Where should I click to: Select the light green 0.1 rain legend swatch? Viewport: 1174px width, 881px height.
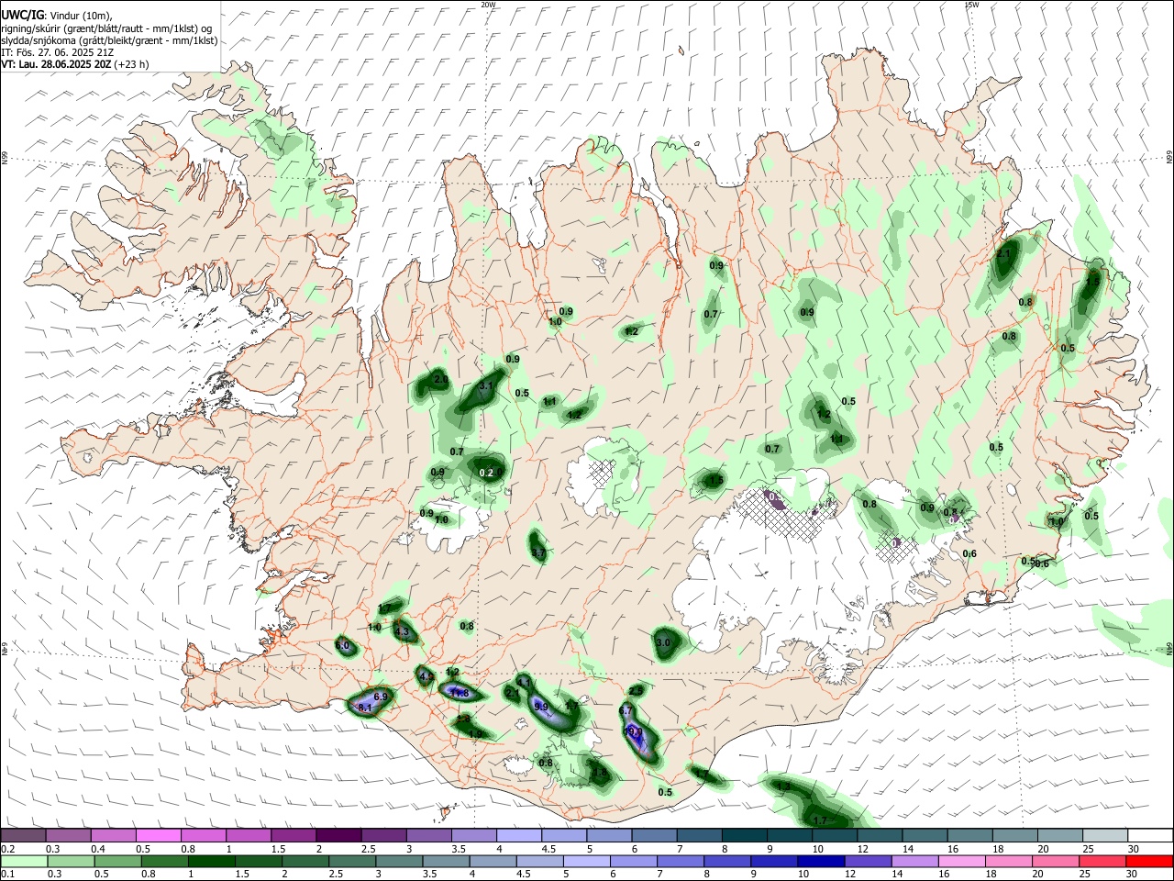click(23, 861)
